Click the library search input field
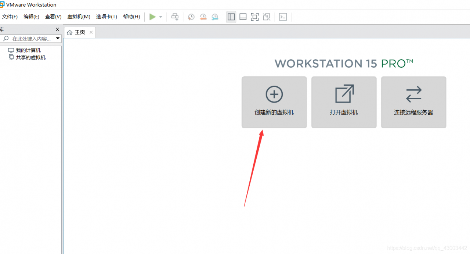This screenshot has height=254, width=470. click(32, 39)
